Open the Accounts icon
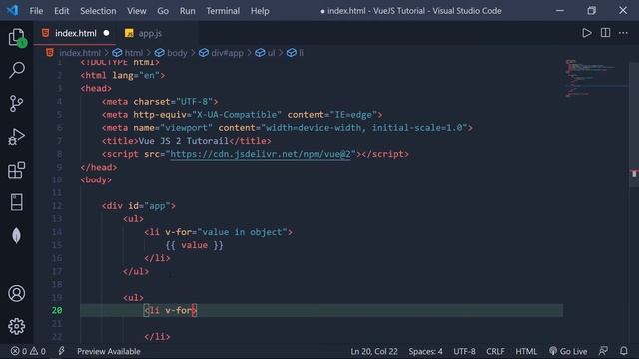The image size is (639, 359). coord(17,293)
